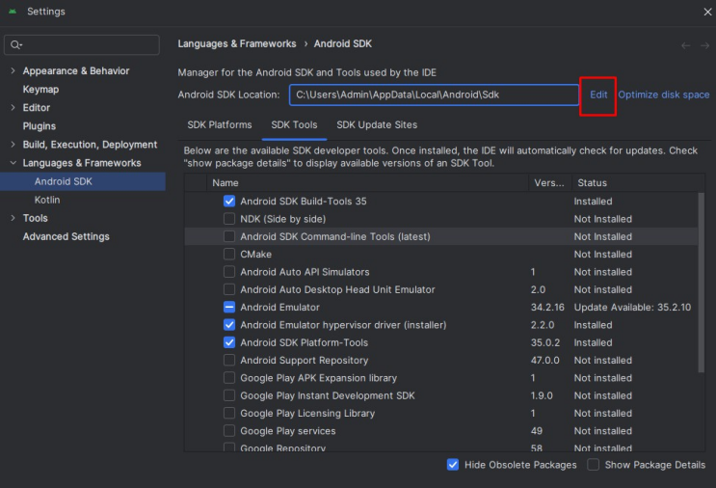The height and width of the screenshot is (488, 716).
Task: Enable Show Package Details checkbox
Action: 594,465
